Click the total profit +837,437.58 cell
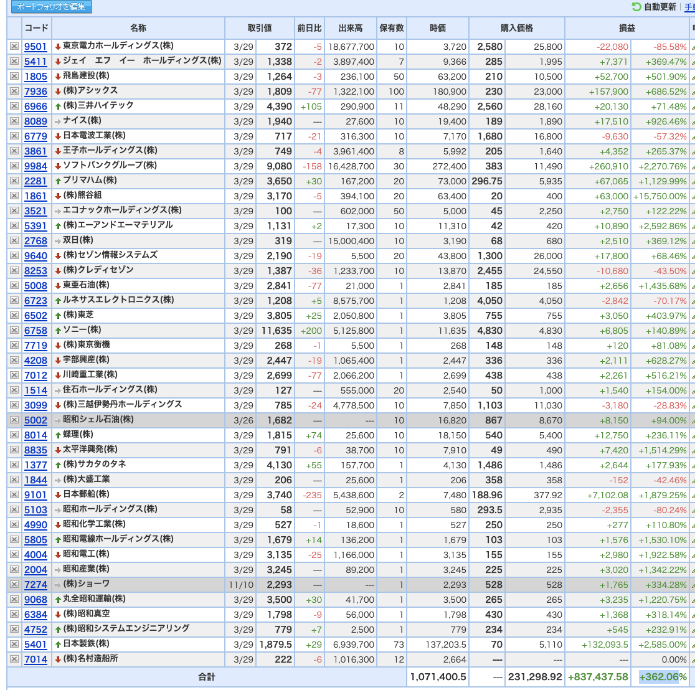The image size is (695, 690). click(598, 677)
